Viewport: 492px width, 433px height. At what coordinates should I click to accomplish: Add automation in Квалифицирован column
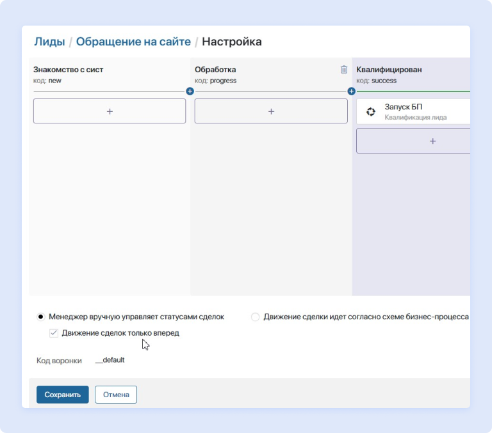coord(432,141)
